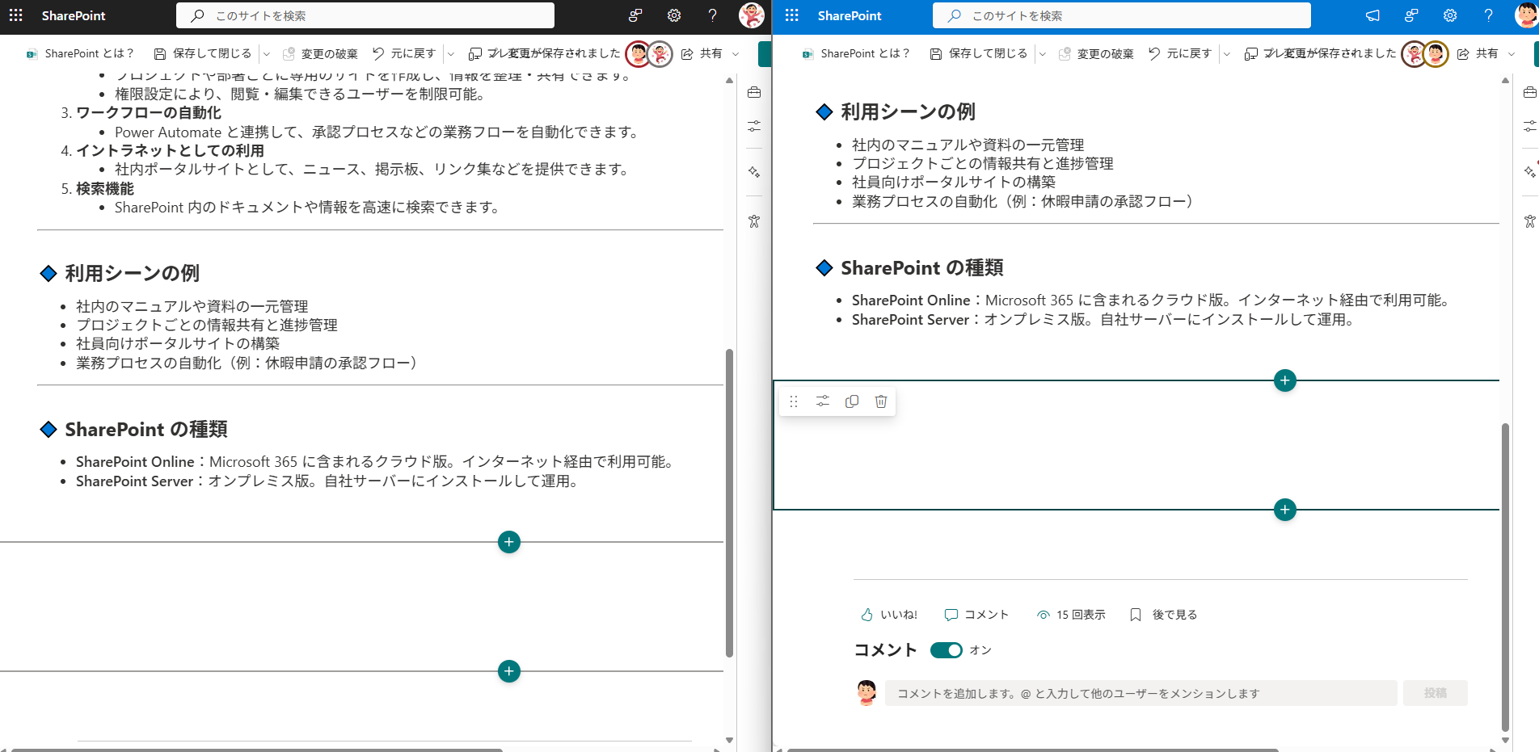This screenshot has width=1539, height=752.
Task: Expand the 元に戻す dropdown arrow in left window
Action: (451, 53)
